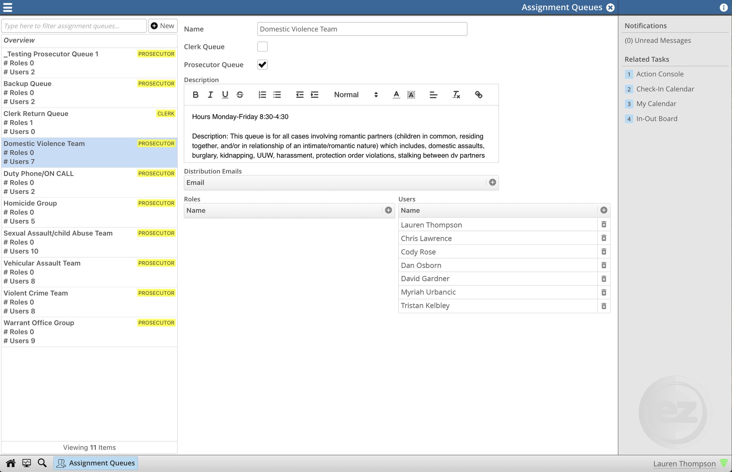
Task: Open the search magnifier in bottom bar
Action: click(x=42, y=463)
